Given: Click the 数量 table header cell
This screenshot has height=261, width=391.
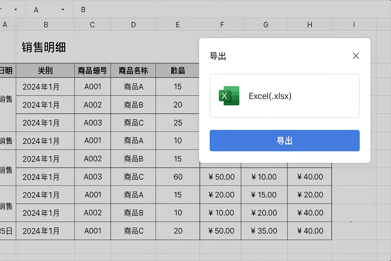Looking at the screenshot, I should click(x=178, y=71).
